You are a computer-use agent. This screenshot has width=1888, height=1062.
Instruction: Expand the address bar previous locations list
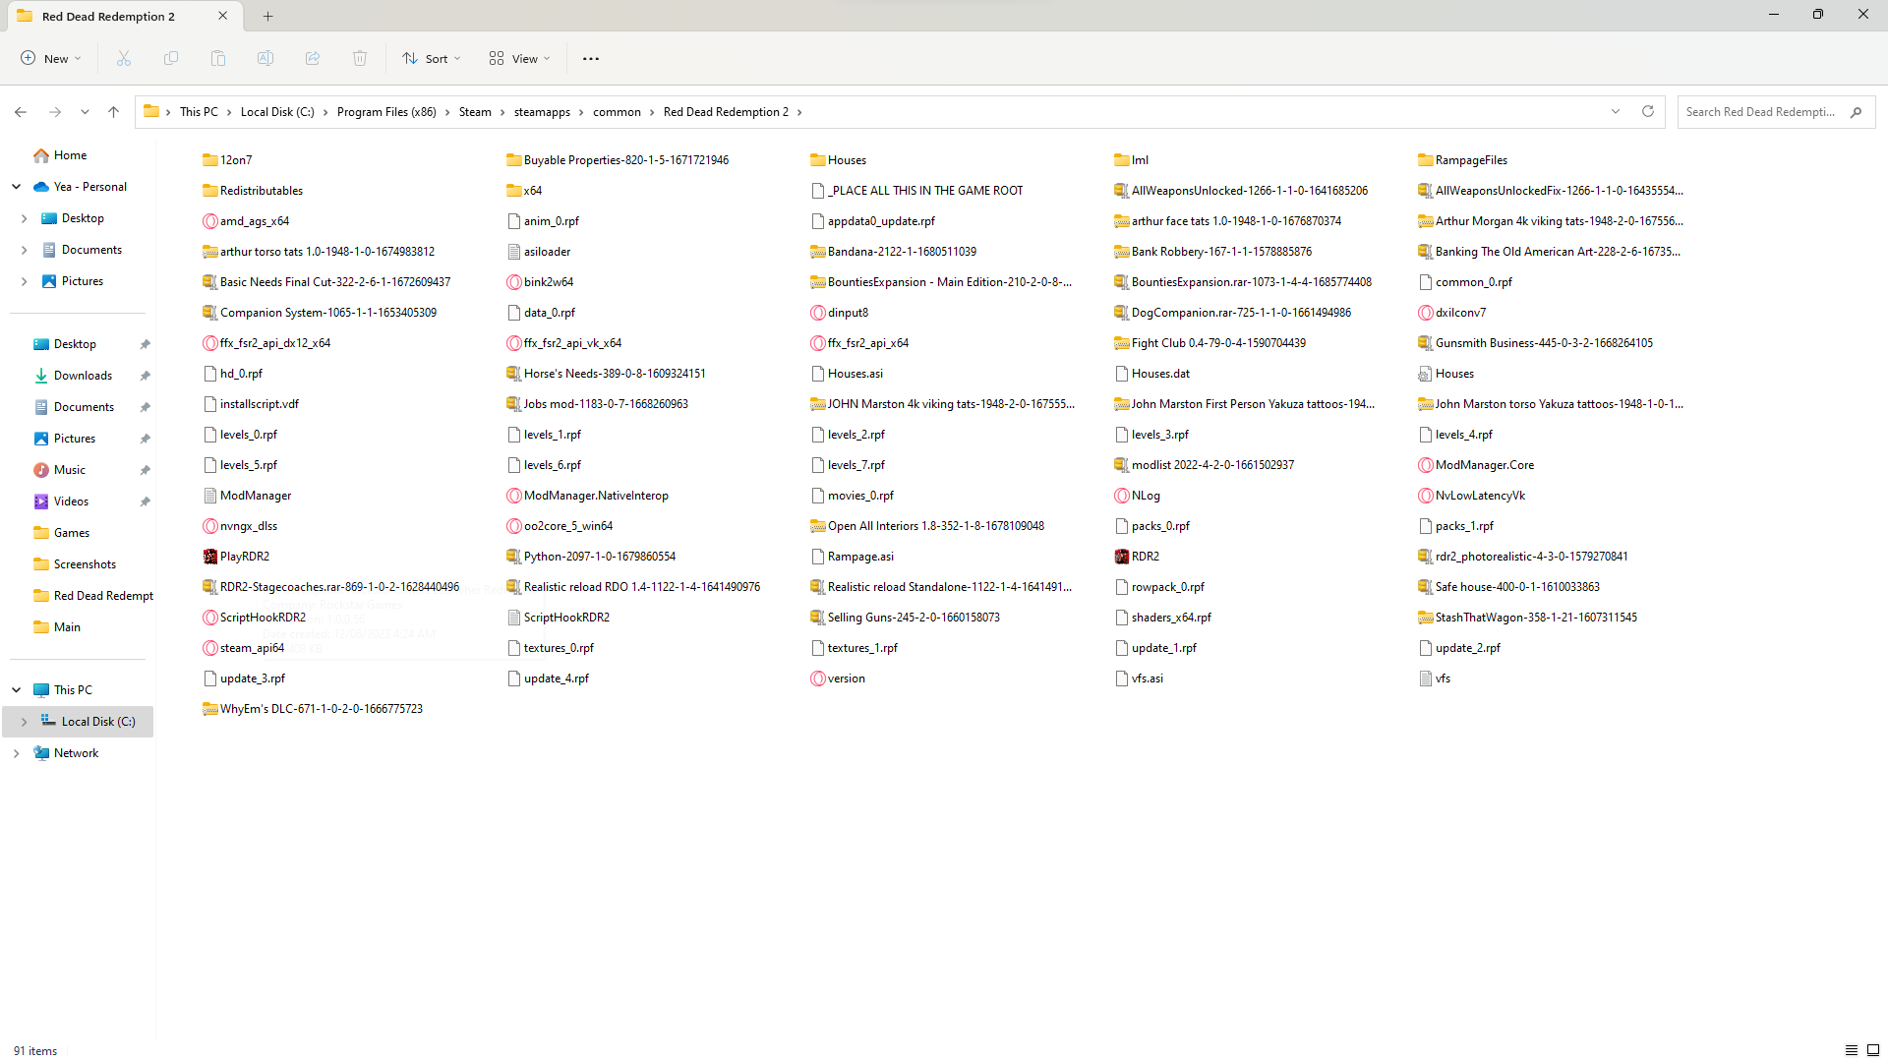tap(1616, 111)
